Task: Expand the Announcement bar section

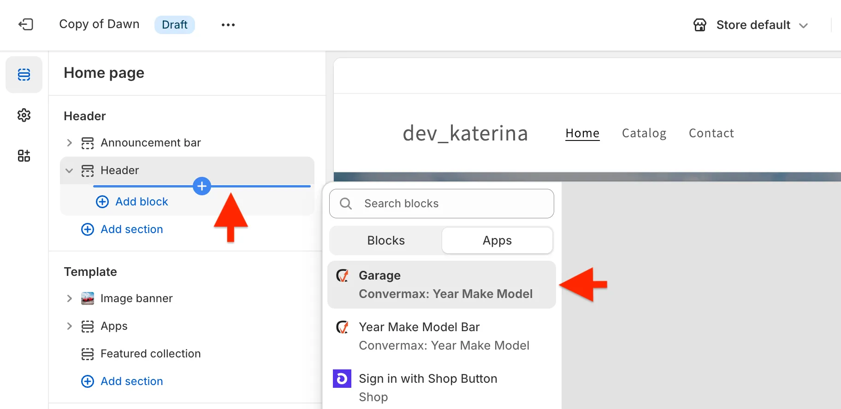Action: tap(70, 143)
